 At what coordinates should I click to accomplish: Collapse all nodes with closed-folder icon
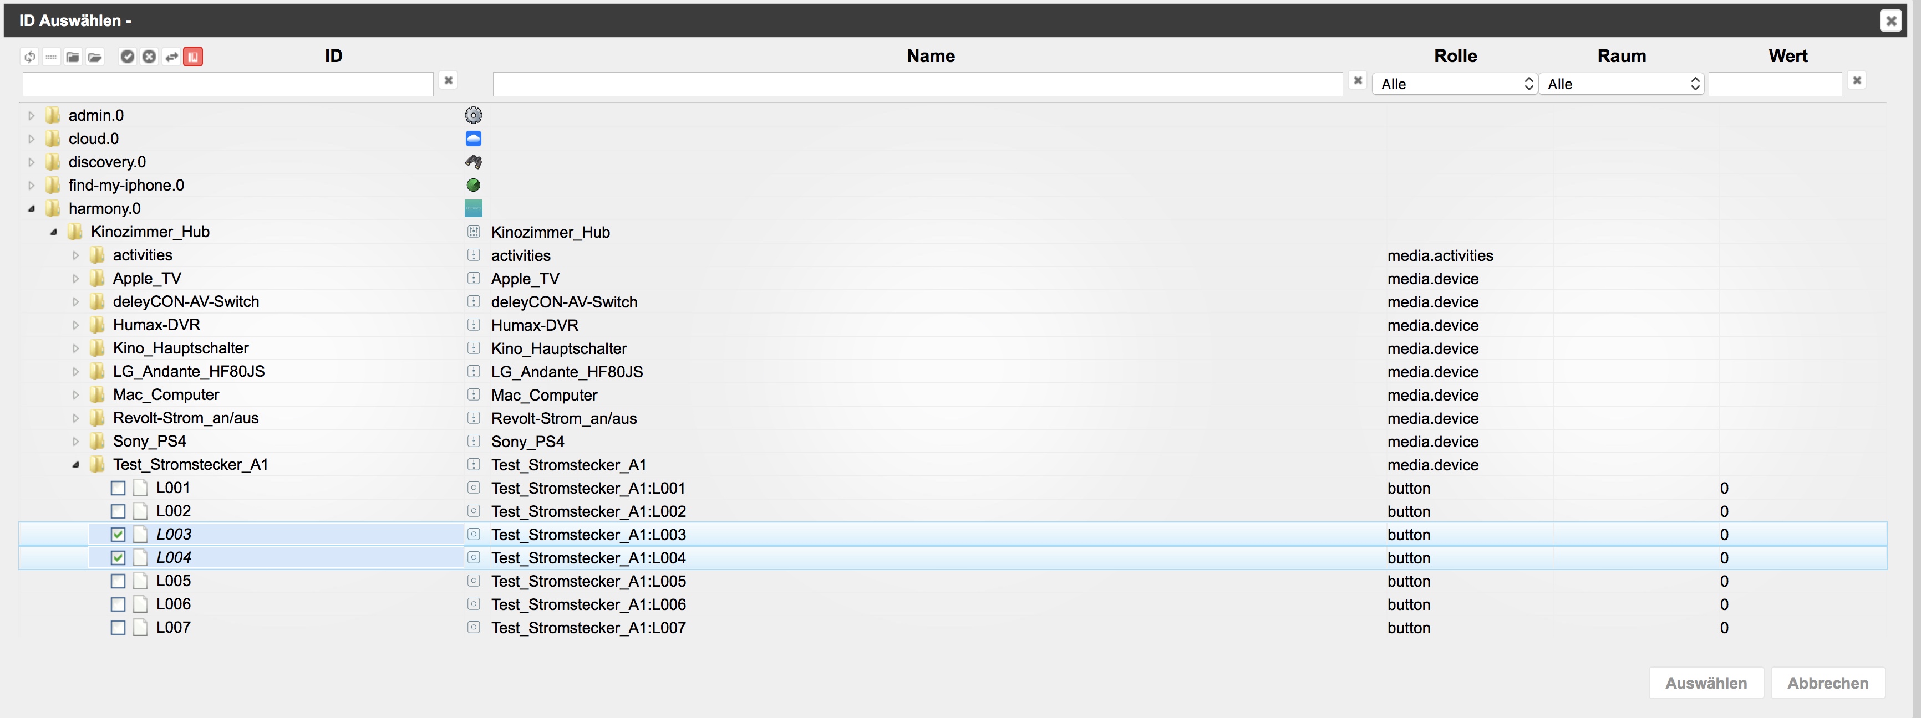click(73, 57)
